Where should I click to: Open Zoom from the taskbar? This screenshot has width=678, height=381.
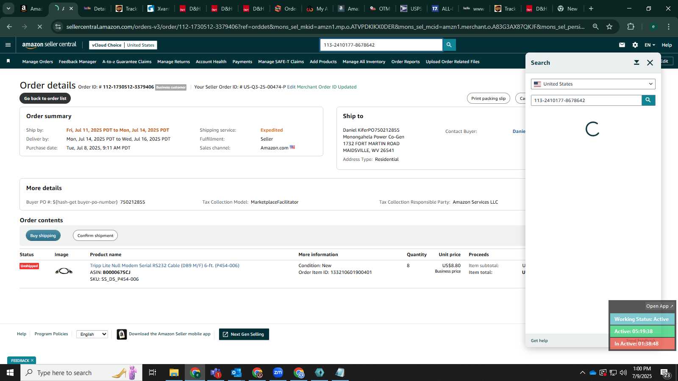pos(278,373)
